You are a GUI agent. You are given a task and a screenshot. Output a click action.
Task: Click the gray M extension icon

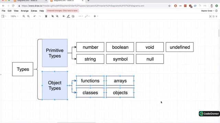[205, 6]
